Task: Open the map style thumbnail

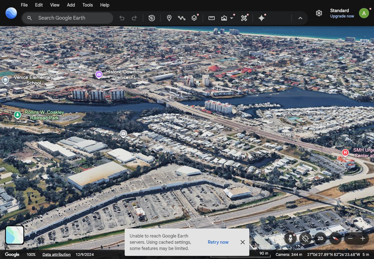Action: [15, 235]
